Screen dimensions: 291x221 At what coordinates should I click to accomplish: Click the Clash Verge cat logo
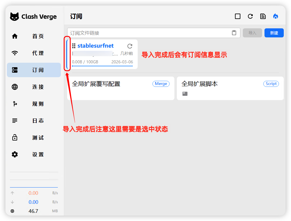(x=14, y=17)
